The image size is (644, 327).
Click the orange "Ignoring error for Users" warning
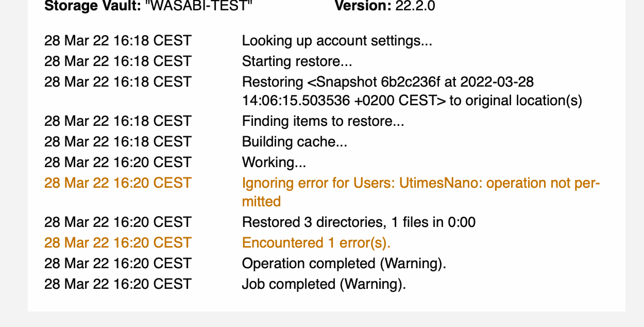420,183
